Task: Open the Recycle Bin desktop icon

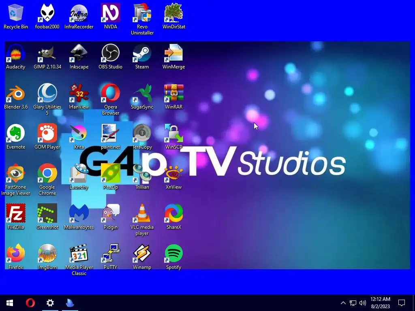Action: click(x=16, y=16)
